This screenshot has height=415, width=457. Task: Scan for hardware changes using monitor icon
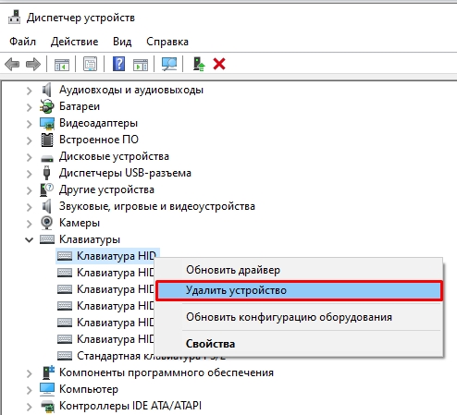[x=169, y=65]
